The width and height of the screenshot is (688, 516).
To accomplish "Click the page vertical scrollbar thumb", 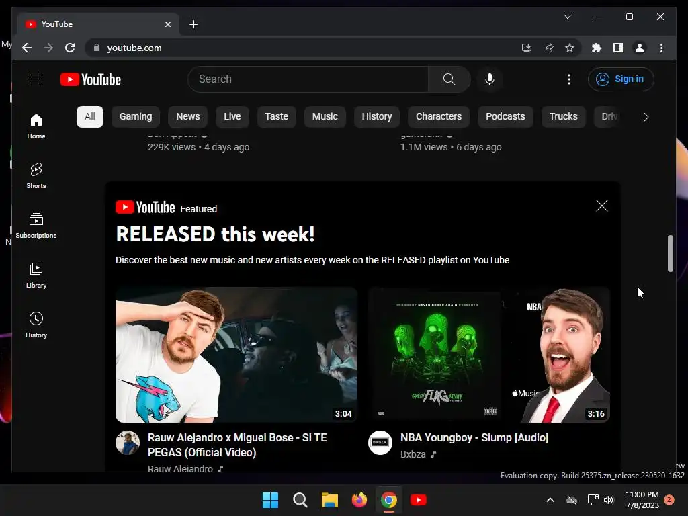I will [x=670, y=253].
